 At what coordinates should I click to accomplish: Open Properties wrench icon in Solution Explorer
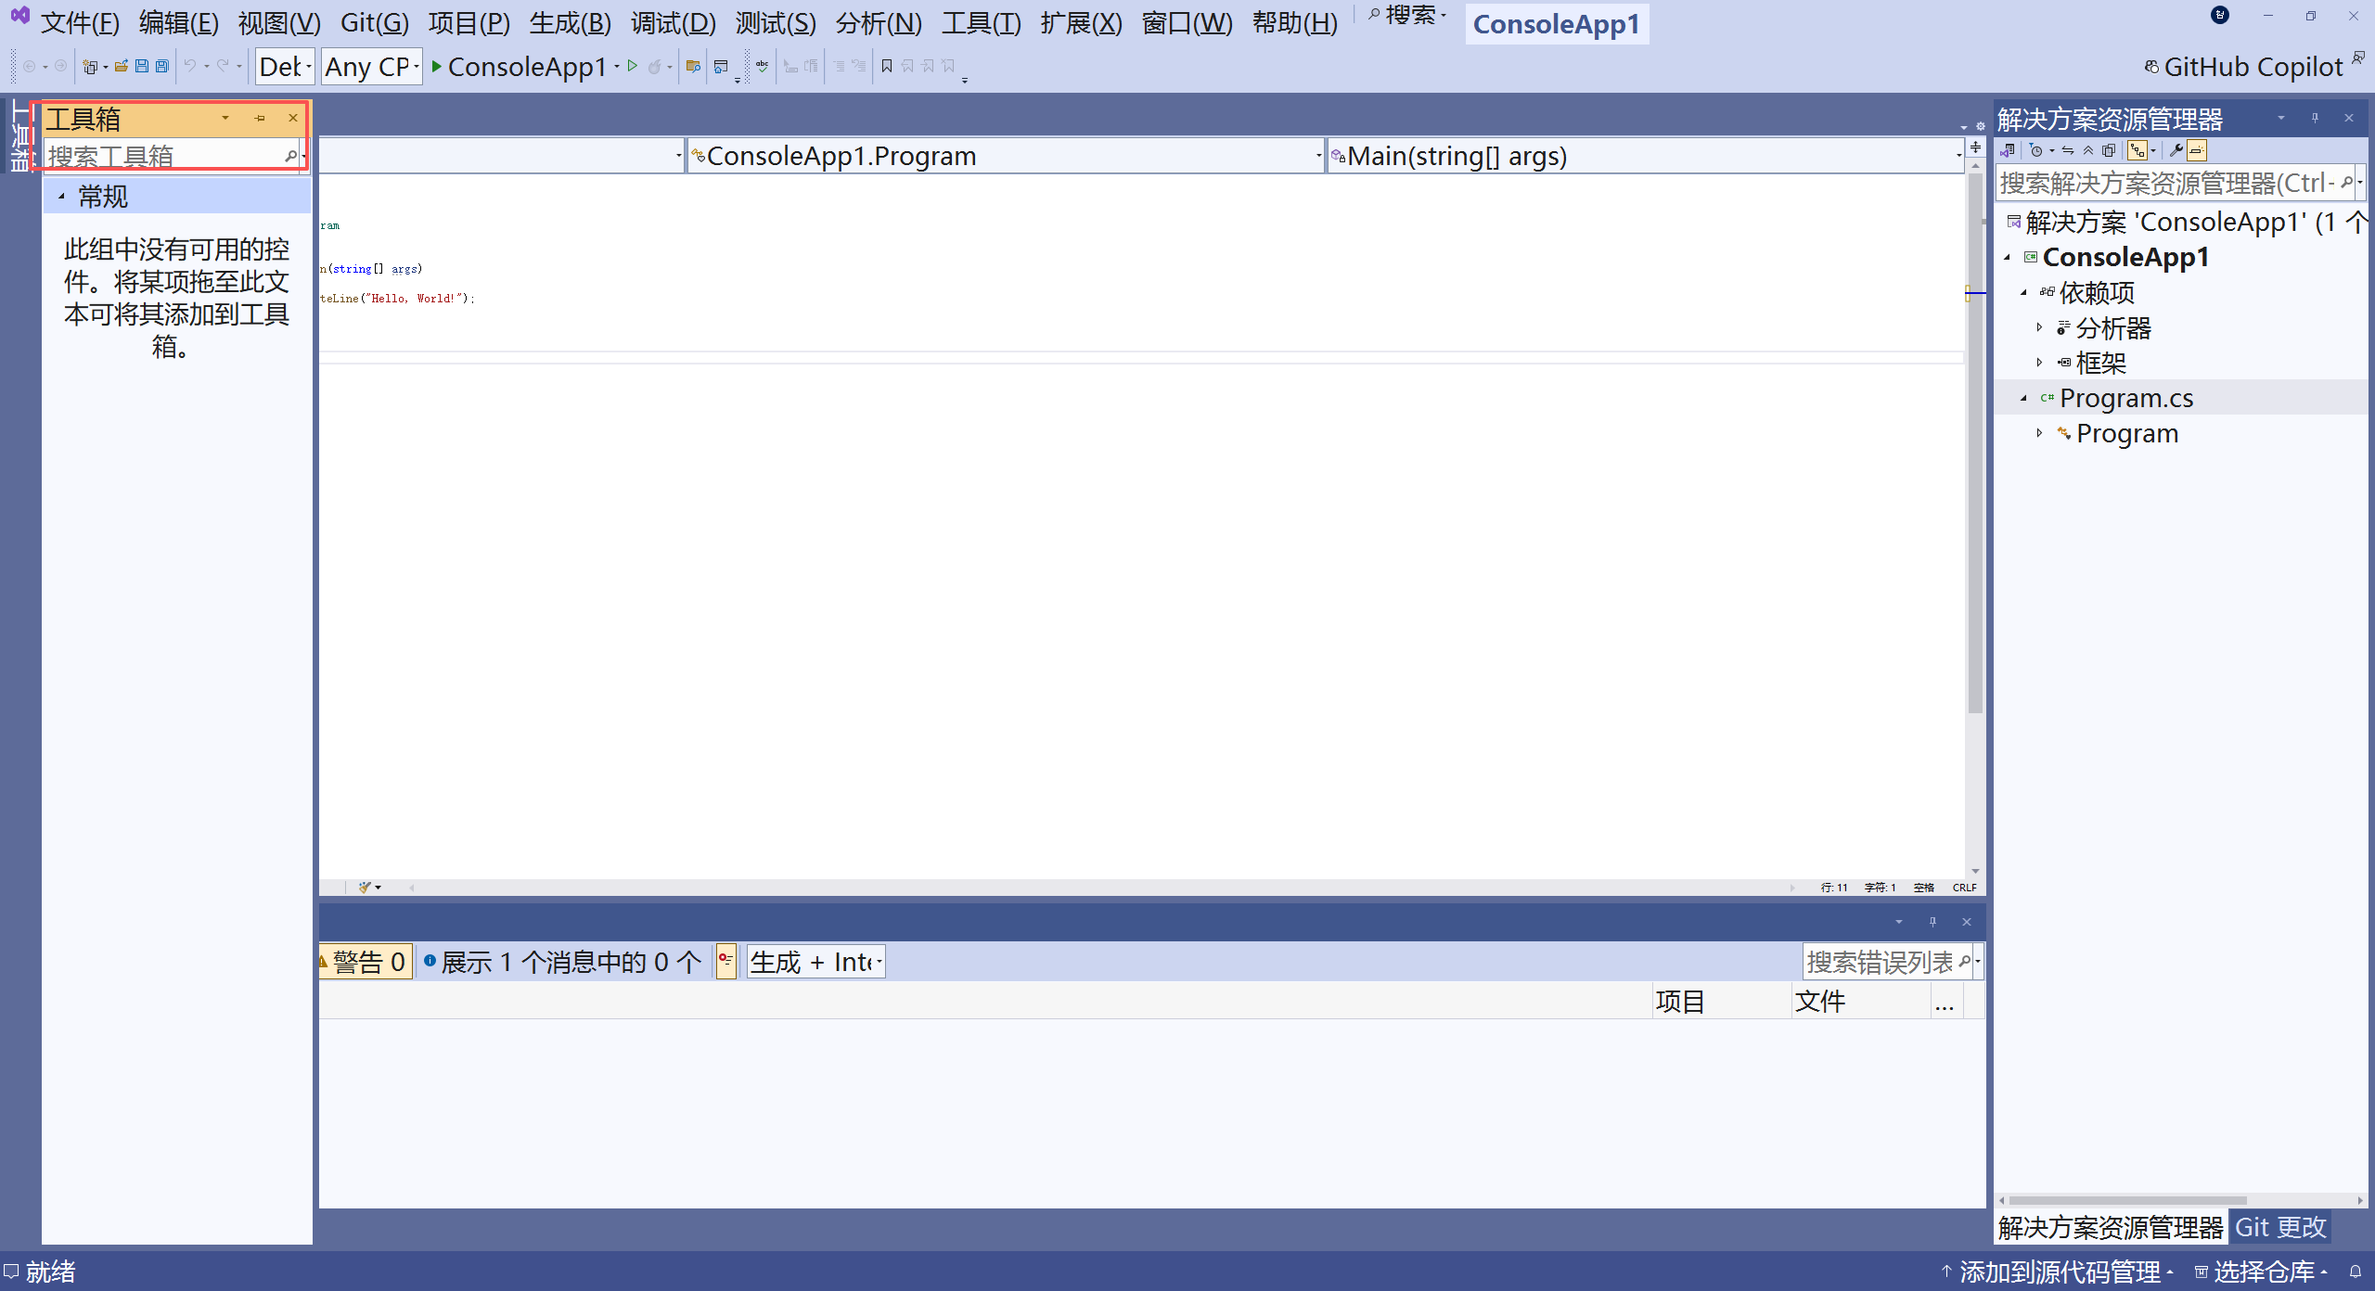2176,150
